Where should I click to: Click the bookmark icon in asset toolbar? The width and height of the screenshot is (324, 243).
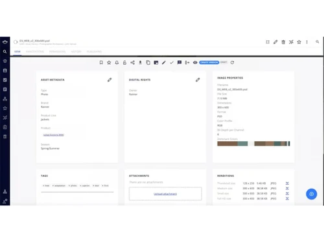point(101,62)
